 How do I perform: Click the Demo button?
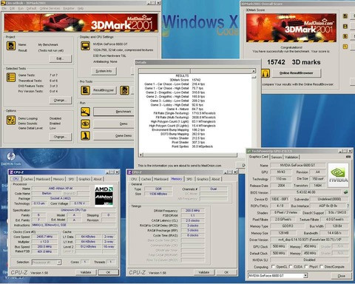tap(114, 124)
